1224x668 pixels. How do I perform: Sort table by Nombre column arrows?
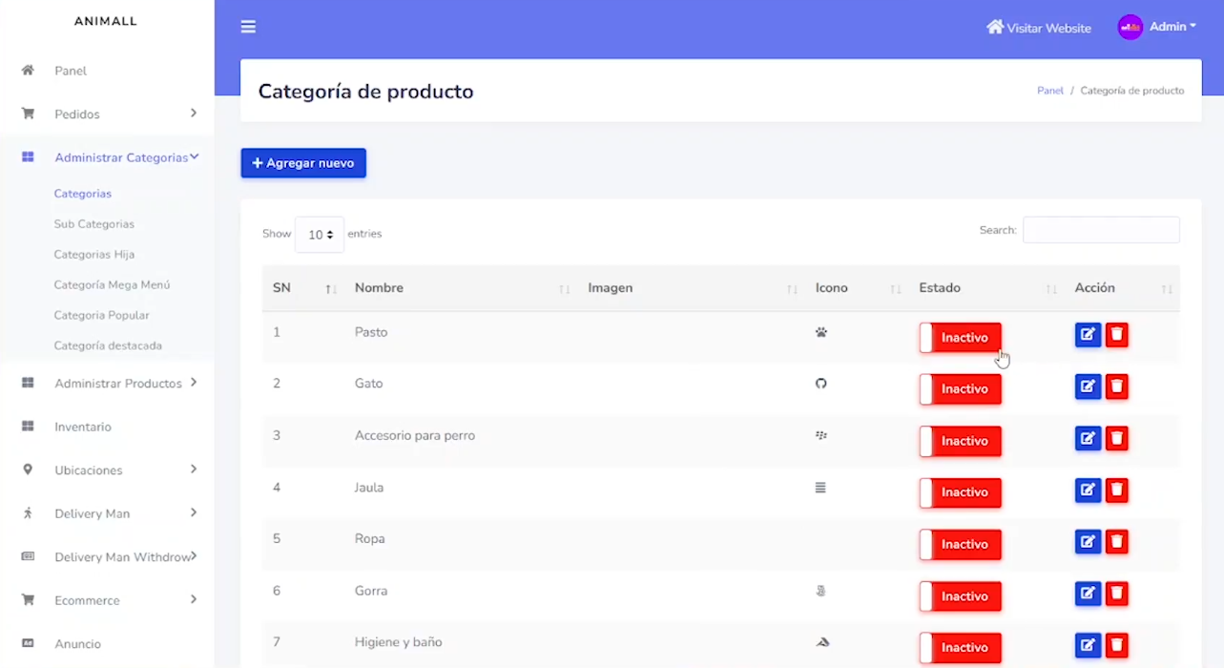click(564, 289)
